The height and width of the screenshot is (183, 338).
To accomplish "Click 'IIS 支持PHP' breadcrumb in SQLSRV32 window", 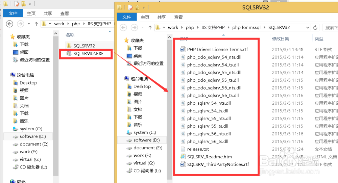I will pos(213,28).
